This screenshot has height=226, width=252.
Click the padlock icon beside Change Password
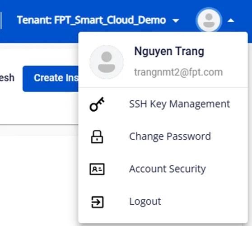(x=97, y=137)
